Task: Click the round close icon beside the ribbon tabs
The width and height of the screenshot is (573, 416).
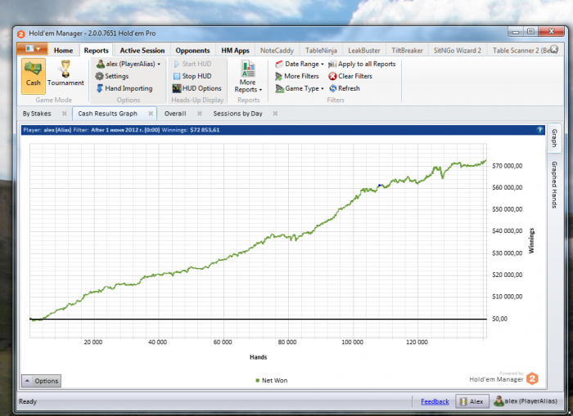Action: click(554, 49)
